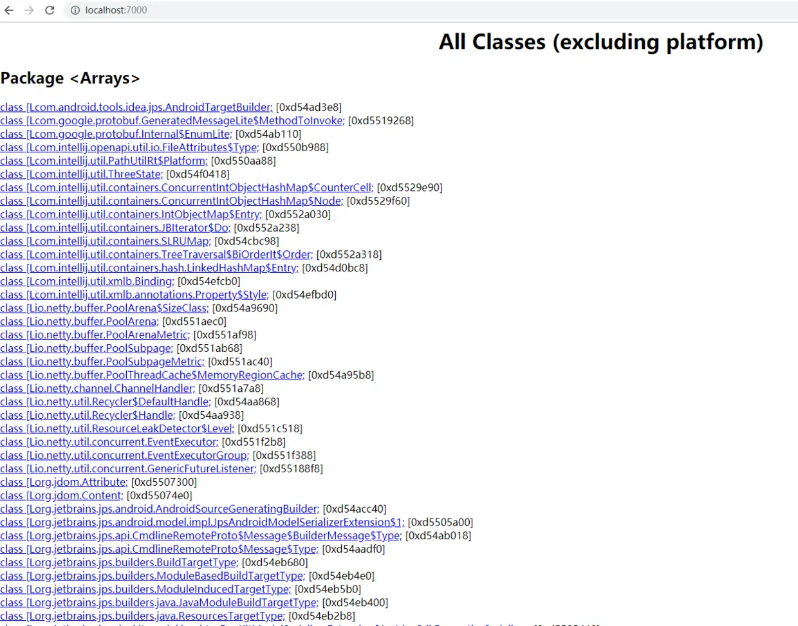The height and width of the screenshot is (626, 798).
Task: Open hash.LinkedHashMap$Entry class link
Action: (x=150, y=268)
